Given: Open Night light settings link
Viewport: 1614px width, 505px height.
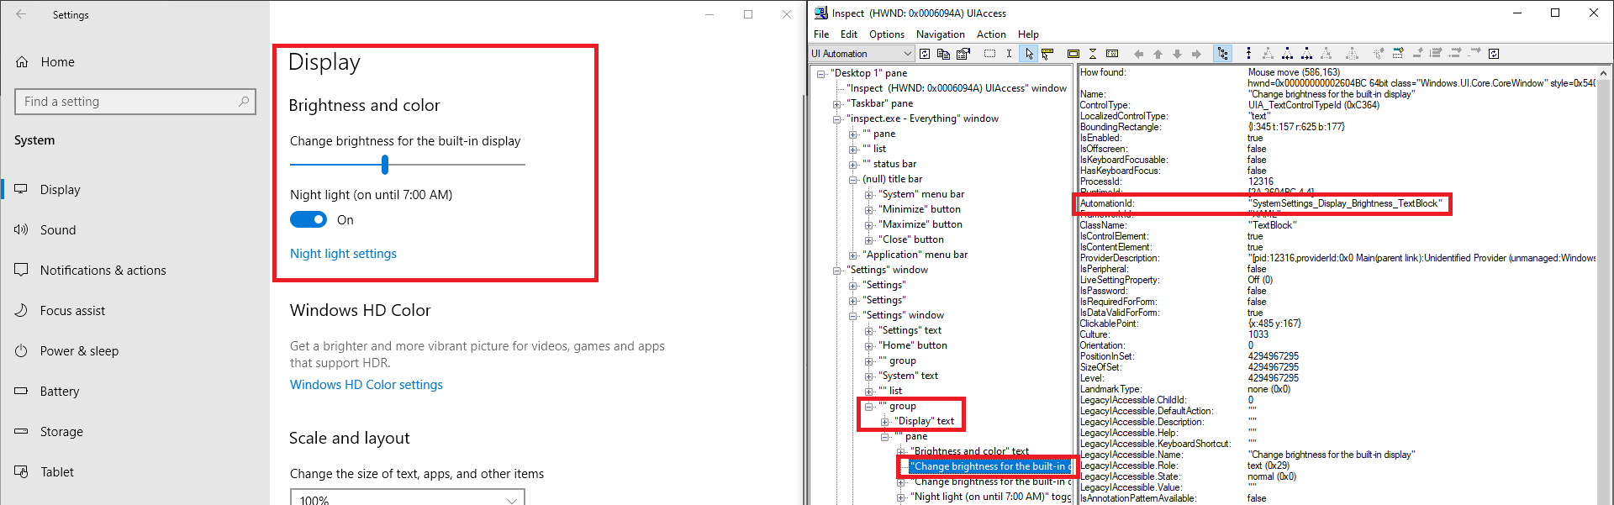Looking at the screenshot, I should [343, 254].
